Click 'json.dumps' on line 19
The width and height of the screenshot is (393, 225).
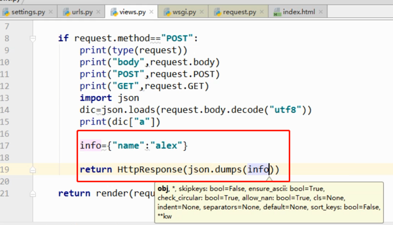215,169
